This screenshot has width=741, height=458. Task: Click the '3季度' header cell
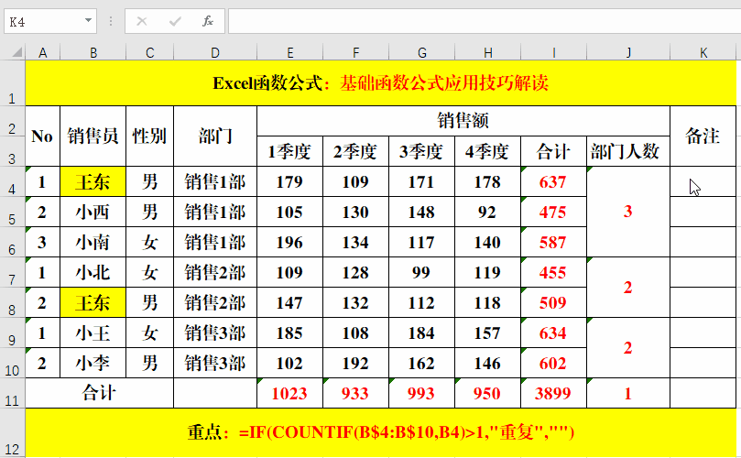pos(421,151)
